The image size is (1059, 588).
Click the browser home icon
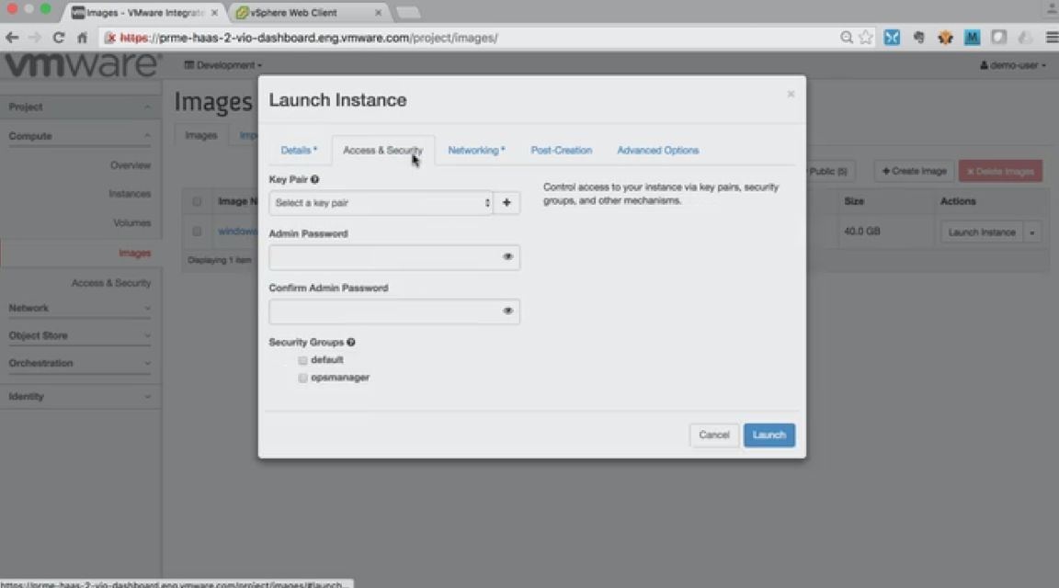click(x=82, y=38)
